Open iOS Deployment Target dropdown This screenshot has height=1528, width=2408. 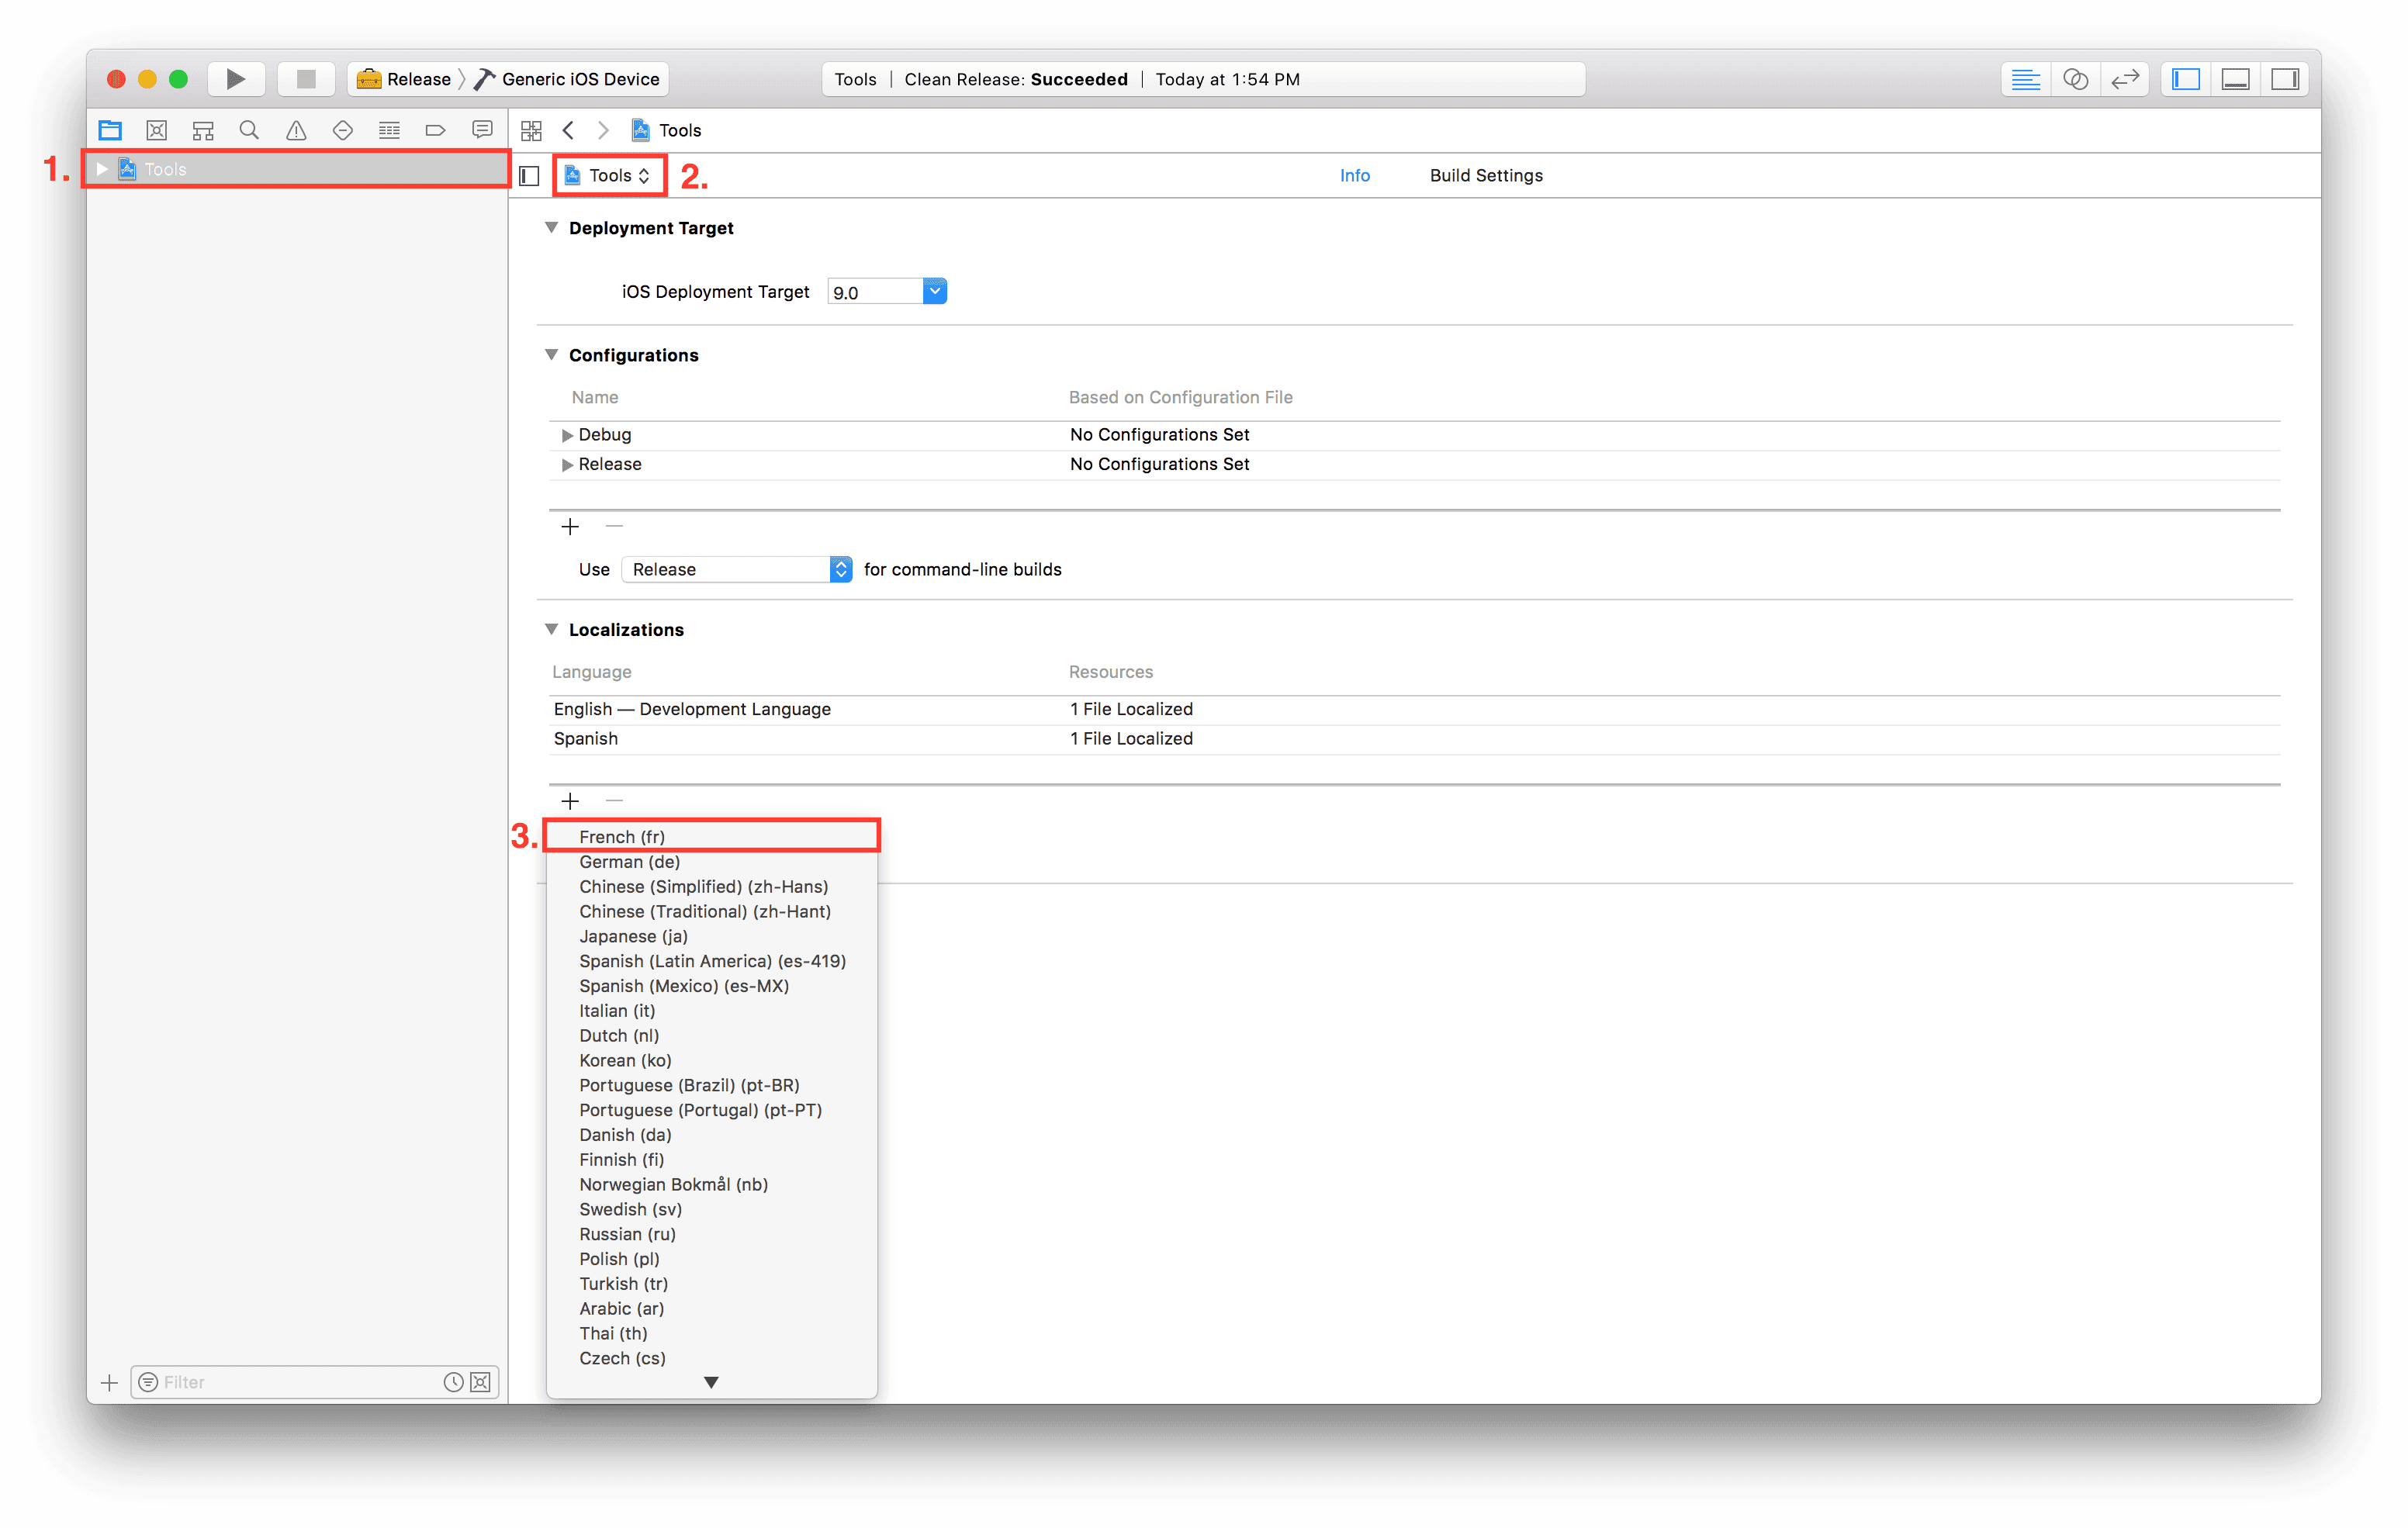tap(934, 291)
